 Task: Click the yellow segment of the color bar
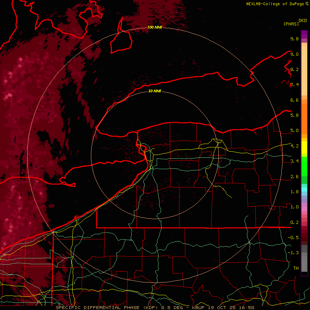point(304,147)
